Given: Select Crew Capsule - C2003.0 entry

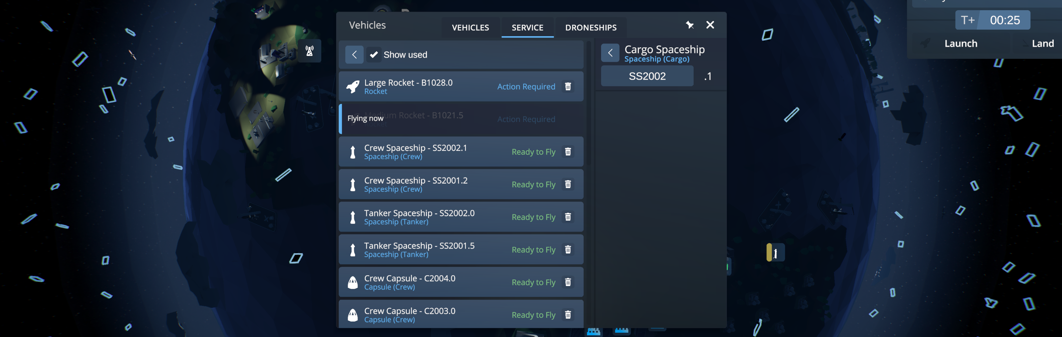Looking at the screenshot, I should pos(461,314).
